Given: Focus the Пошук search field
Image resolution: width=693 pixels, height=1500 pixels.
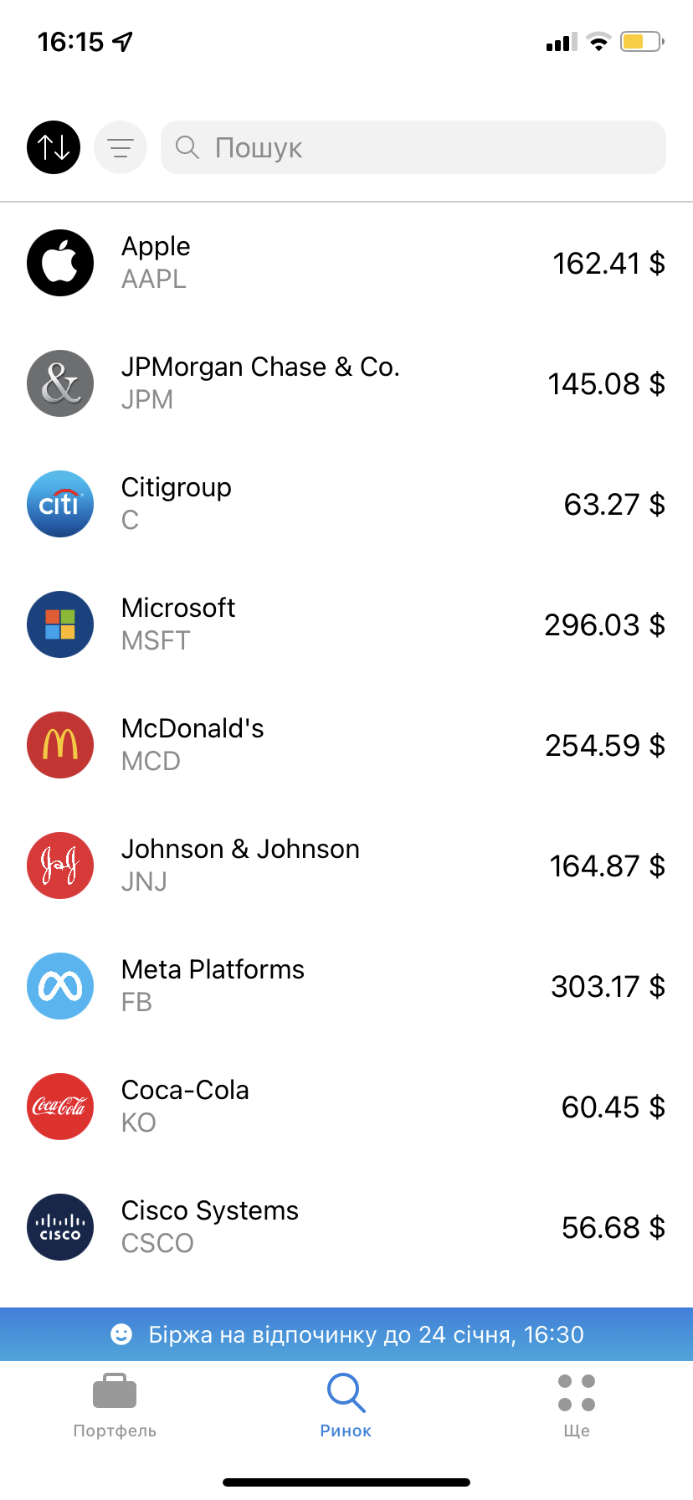Looking at the screenshot, I should point(413,147).
